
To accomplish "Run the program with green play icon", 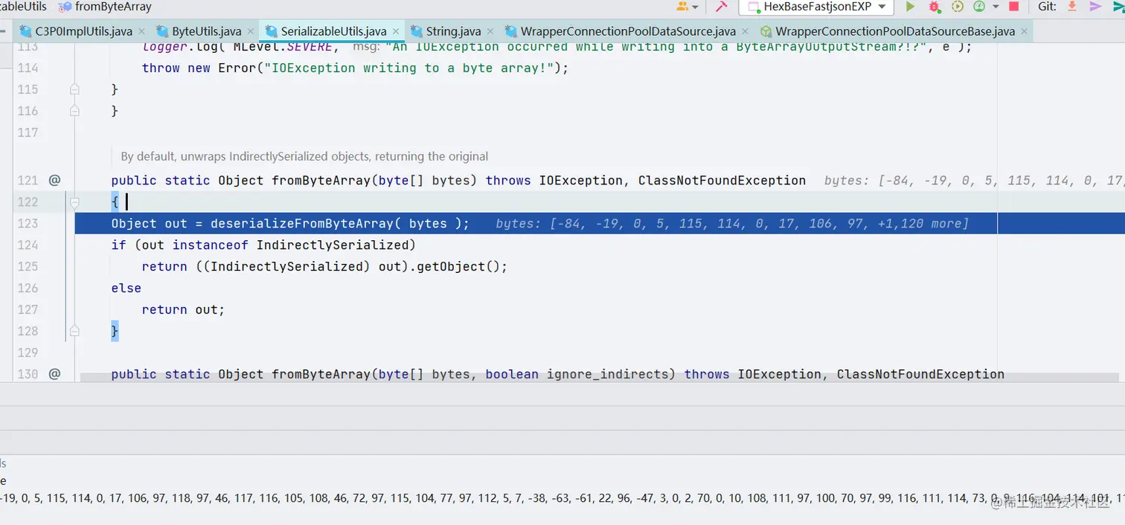I will 910,7.
